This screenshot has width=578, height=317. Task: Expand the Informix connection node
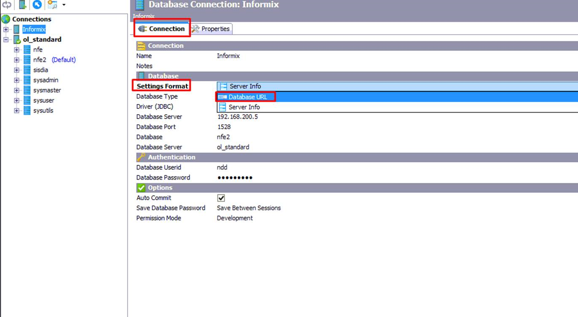coord(6,30)
